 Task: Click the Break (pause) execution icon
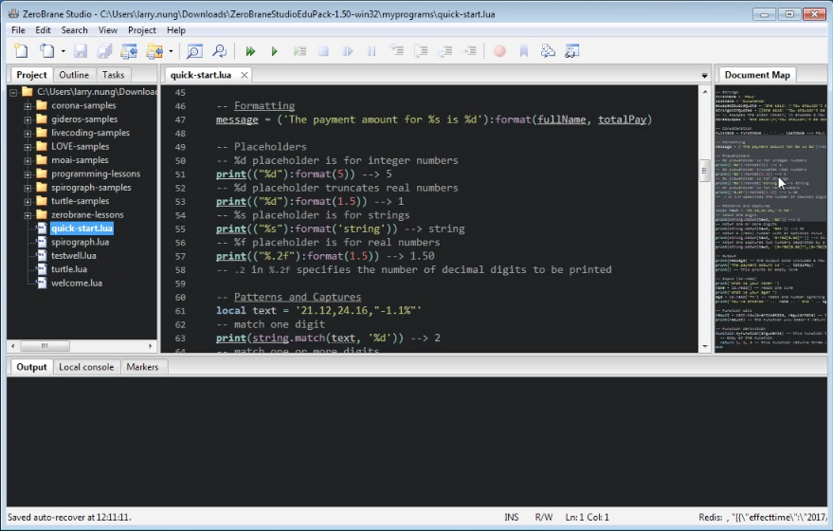click(x=371, y=51)
